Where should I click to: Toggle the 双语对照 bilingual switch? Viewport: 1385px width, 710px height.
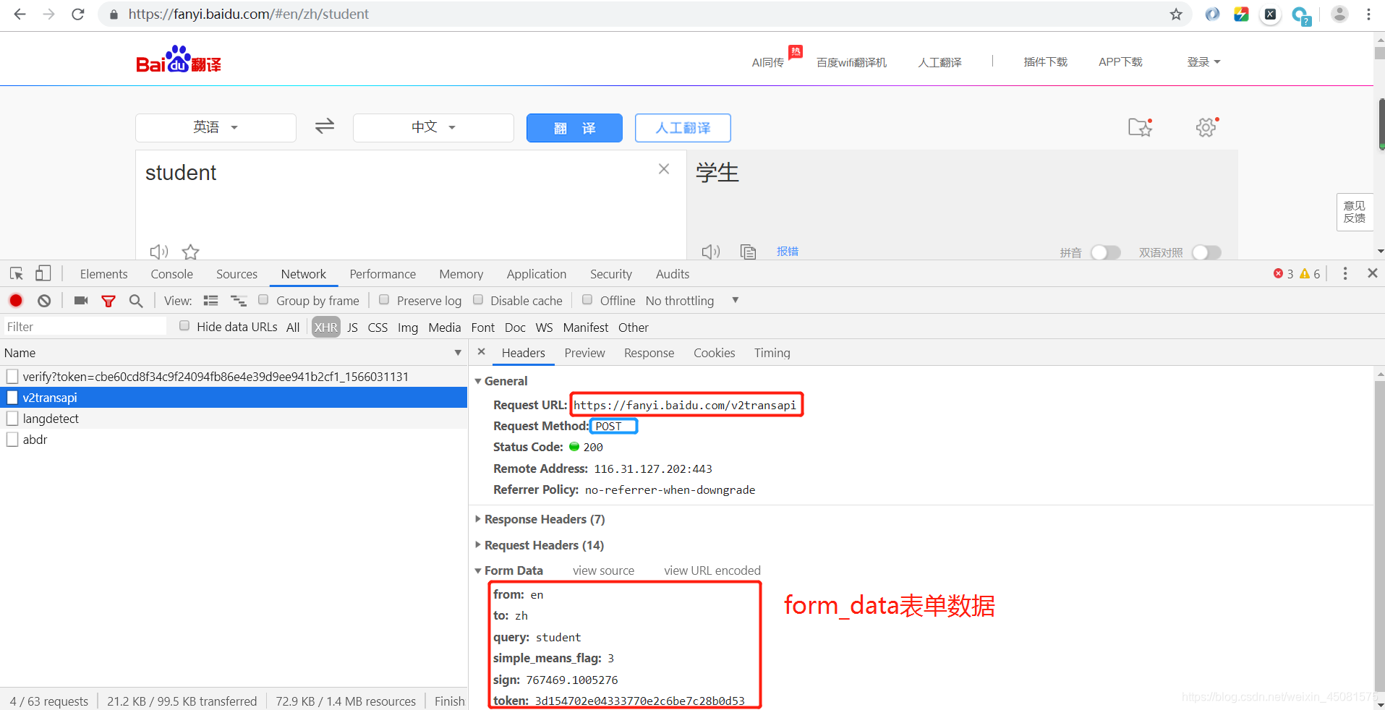point(1206,252)
